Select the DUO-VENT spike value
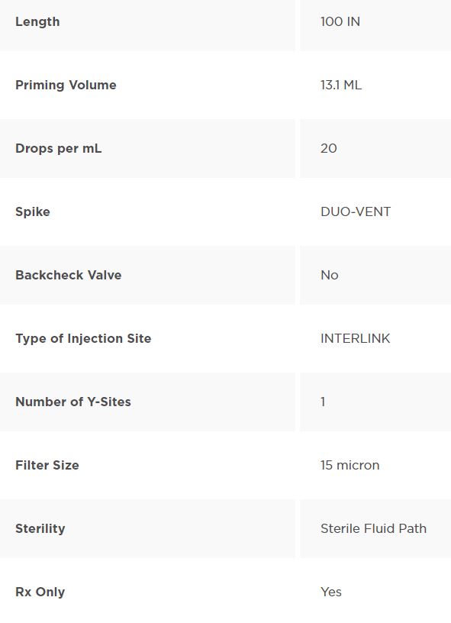Viewport: 451px width, 623px height. [x=356, y=211]
